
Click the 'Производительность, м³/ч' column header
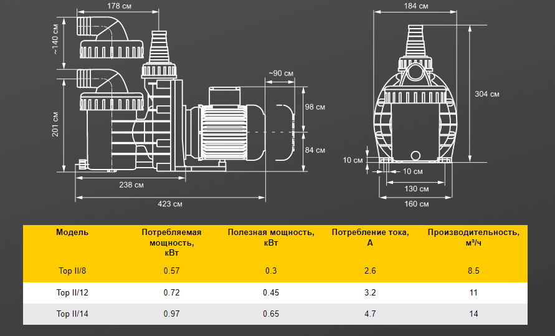pos(473,238)
